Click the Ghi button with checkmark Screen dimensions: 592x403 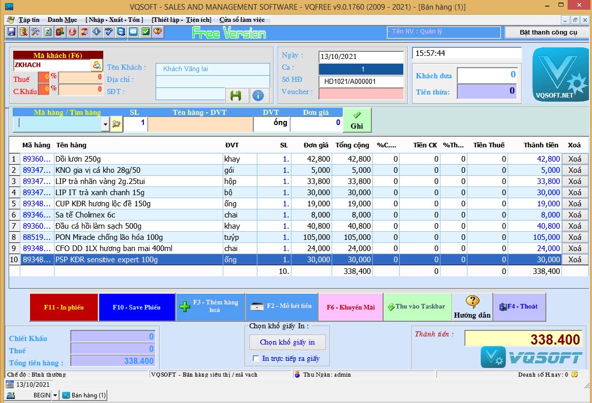357,120
